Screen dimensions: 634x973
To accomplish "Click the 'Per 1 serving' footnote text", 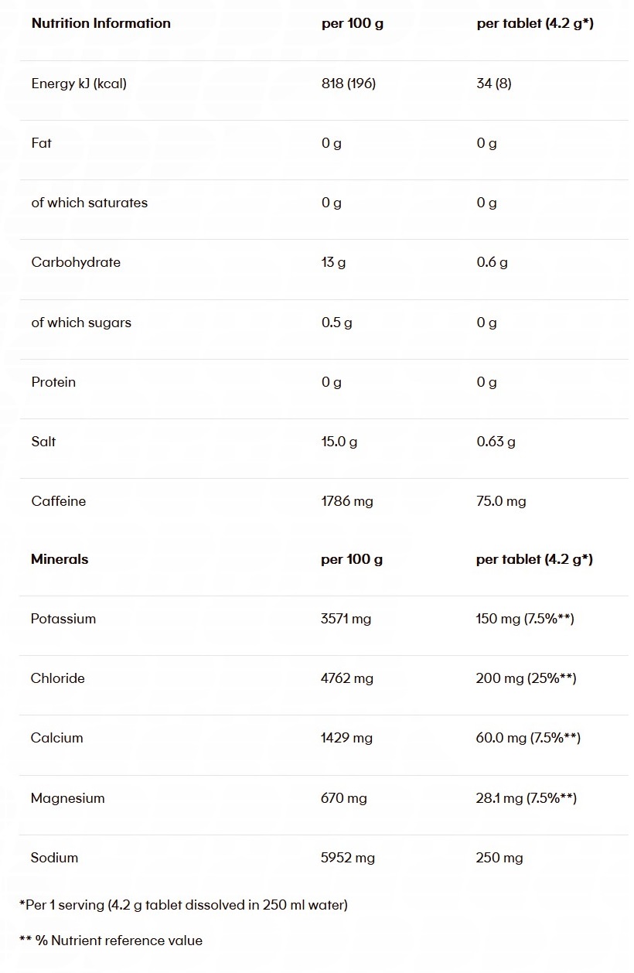I will click(183, 905).
